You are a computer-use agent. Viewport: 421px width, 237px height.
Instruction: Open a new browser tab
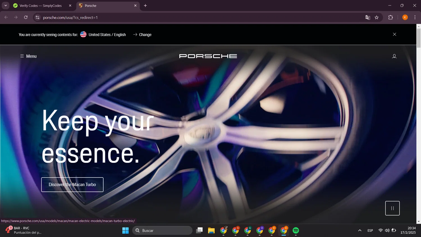coord(145,6)
